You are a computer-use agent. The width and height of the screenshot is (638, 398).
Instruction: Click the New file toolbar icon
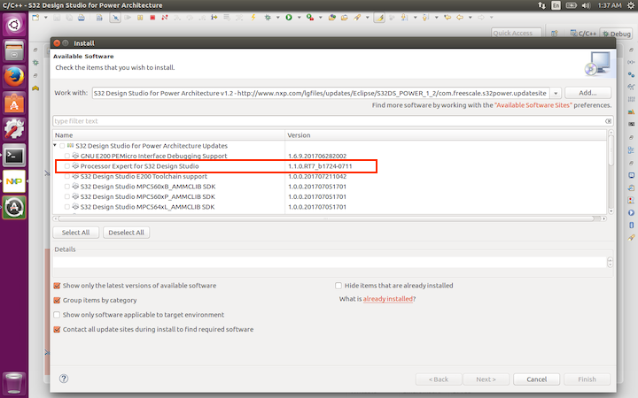[x=35, y=18]
